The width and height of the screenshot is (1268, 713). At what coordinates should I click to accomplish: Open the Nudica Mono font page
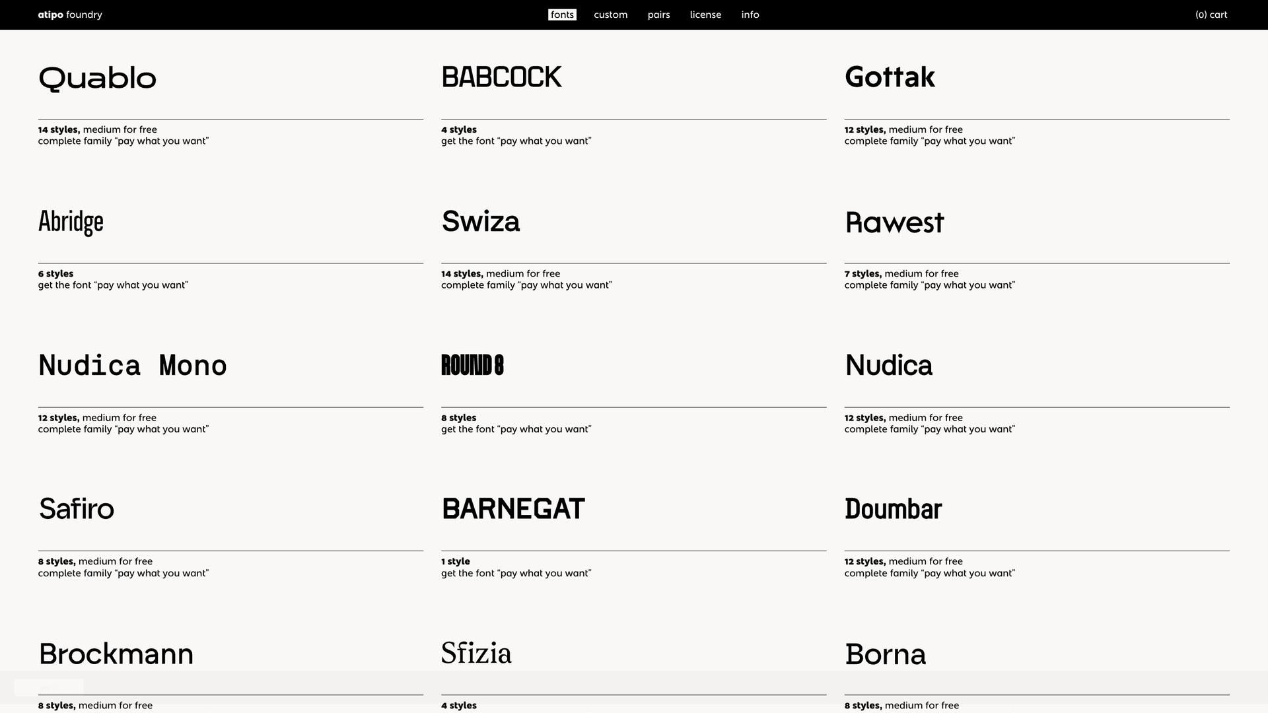pyautogui.click(x=132, y=365)
